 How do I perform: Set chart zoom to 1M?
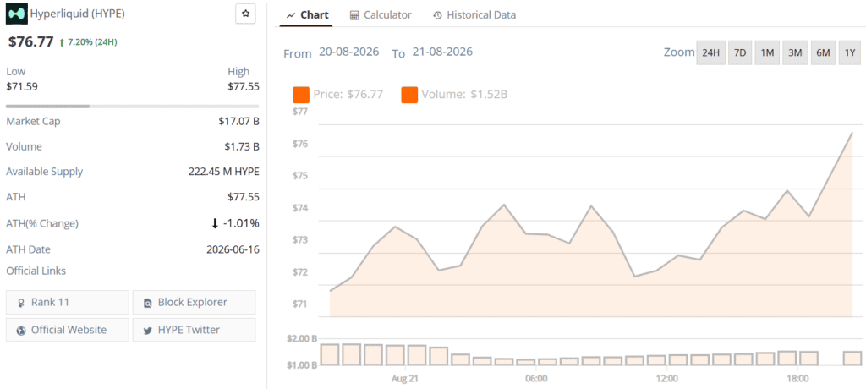(x=767, y=53)
